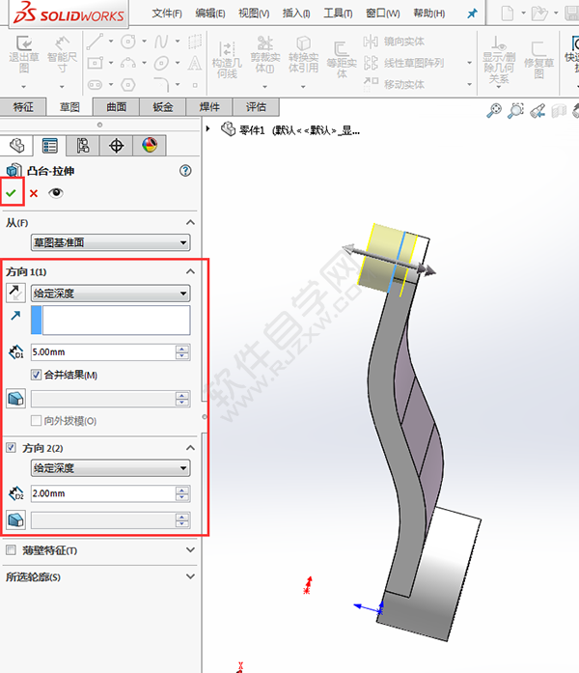This screenshot has width=579, height=673.
Task: Open 方向 1 给定深度 end condition dropdown
Action: (x=111, y=294)
